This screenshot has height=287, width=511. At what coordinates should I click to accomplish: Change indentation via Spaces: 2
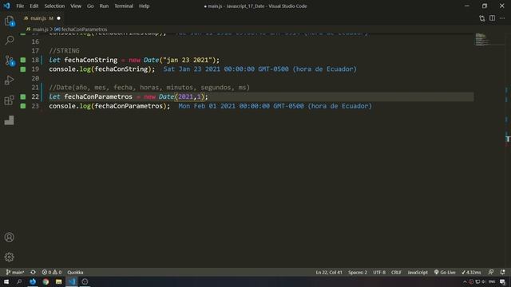(x=358, y=273)
